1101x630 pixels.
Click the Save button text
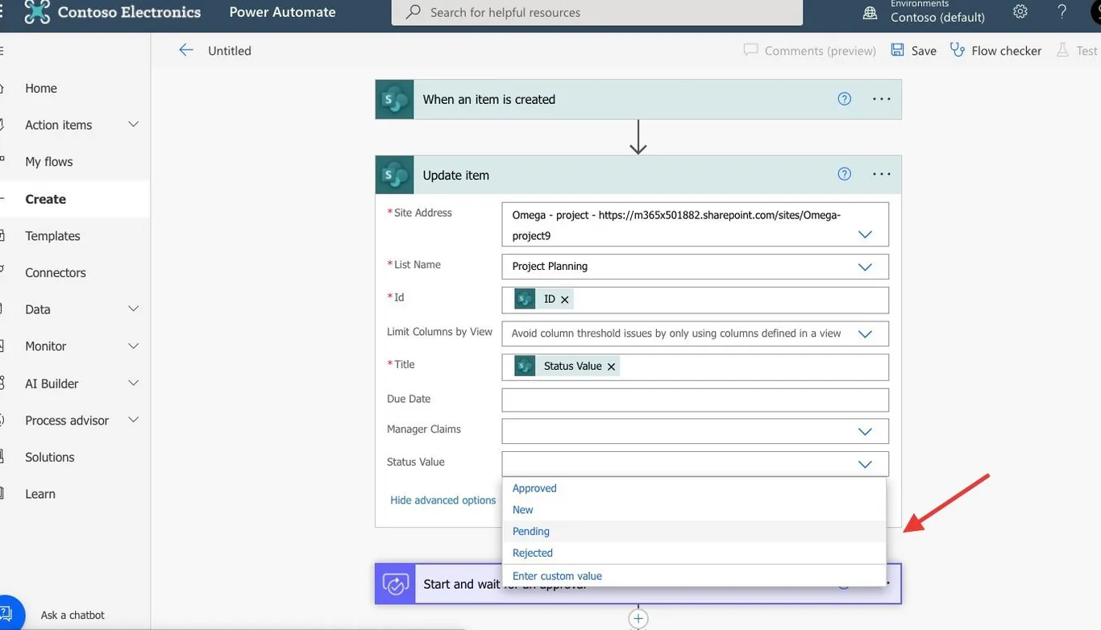click(x=924, y=51)
